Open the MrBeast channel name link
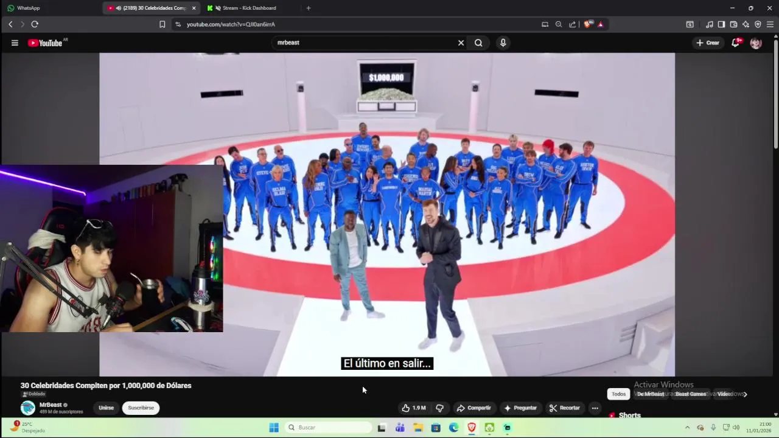Viewport: 779px width, 438px height. 51,405
